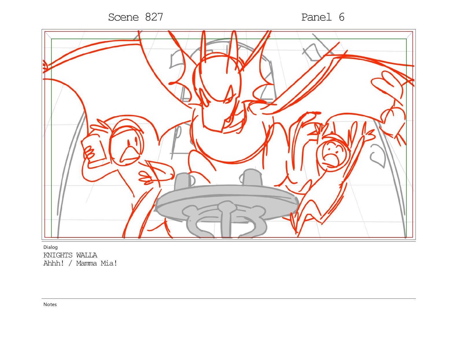The height and width of the screenshot is (354, 458).
Task: Click the Dialog section label
Action: pos(50,247)
